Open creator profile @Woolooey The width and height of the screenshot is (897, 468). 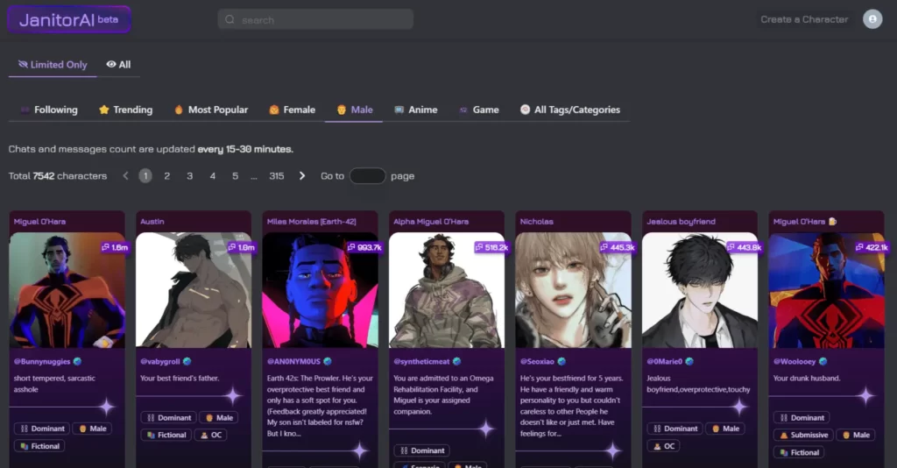pyautogui.click(x=795, y=362)
